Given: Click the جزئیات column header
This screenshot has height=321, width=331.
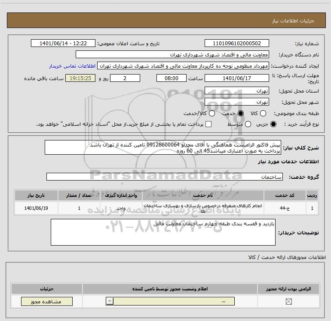Looking at the screenshot, I should (47, 289).
